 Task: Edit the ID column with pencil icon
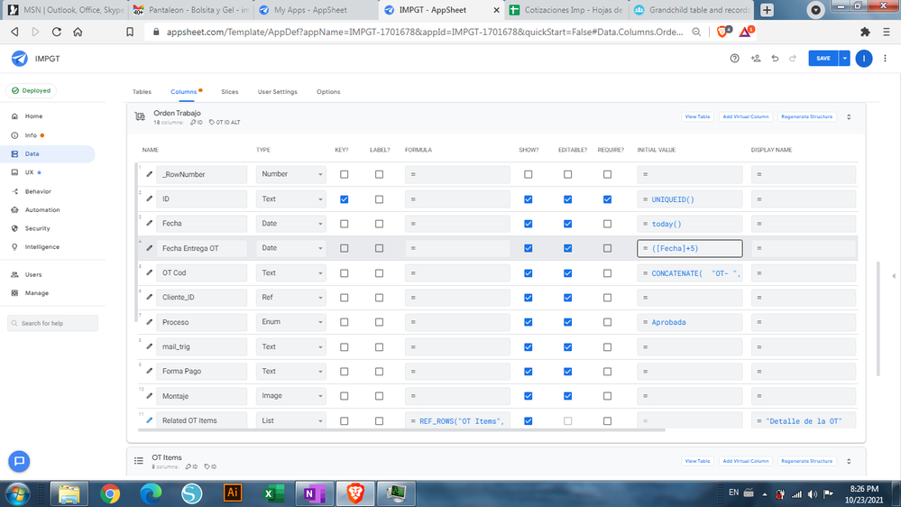point(150,198)
